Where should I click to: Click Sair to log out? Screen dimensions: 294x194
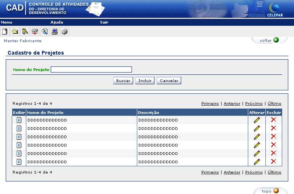pos(104,22)
